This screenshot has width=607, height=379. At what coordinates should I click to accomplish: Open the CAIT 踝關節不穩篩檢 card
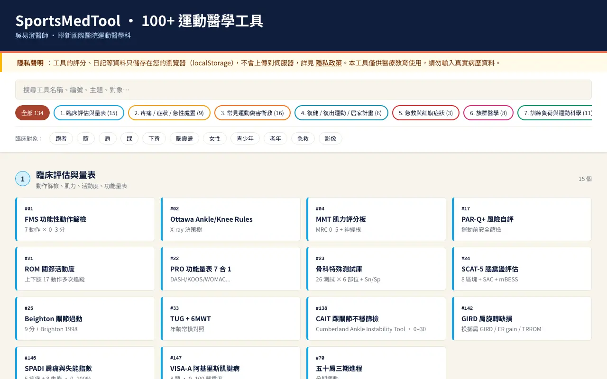[377, 318]
